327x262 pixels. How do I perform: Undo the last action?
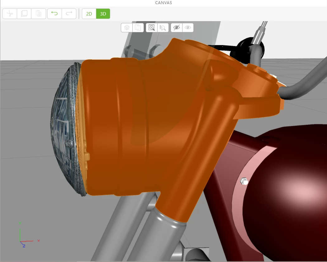click(54, 14)
